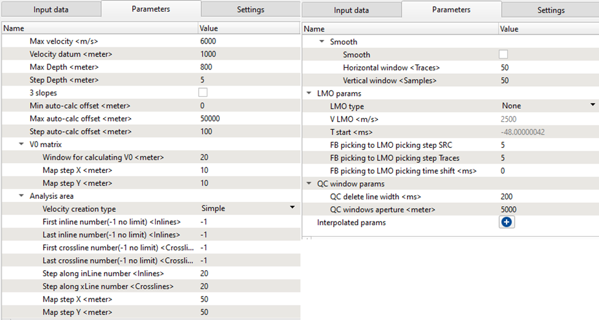Screen dimensions: 599x320
Task: Click the plus icon next to Interpolated params
Action: pyautogui.click(x=507, y=223)
